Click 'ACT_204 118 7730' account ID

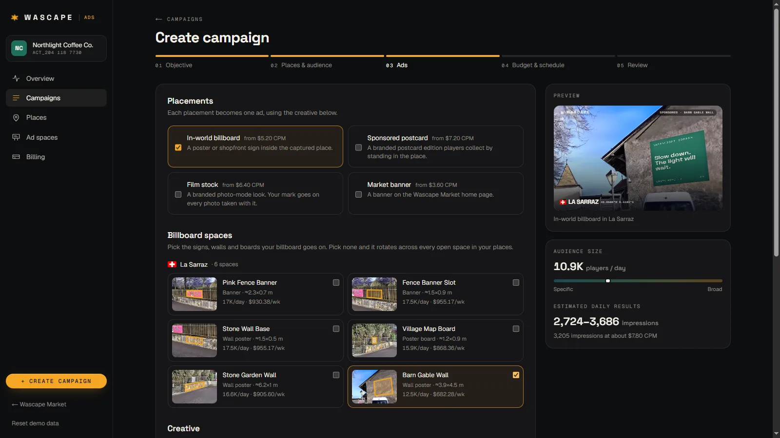tap(57, 53)
